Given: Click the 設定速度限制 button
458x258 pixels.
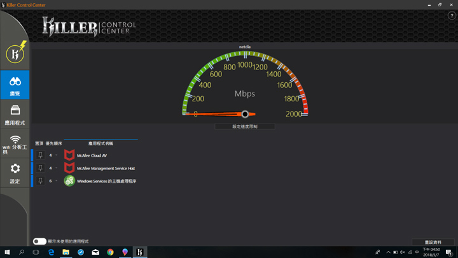Looking at the screenshot, I should (x=245, y=126).
